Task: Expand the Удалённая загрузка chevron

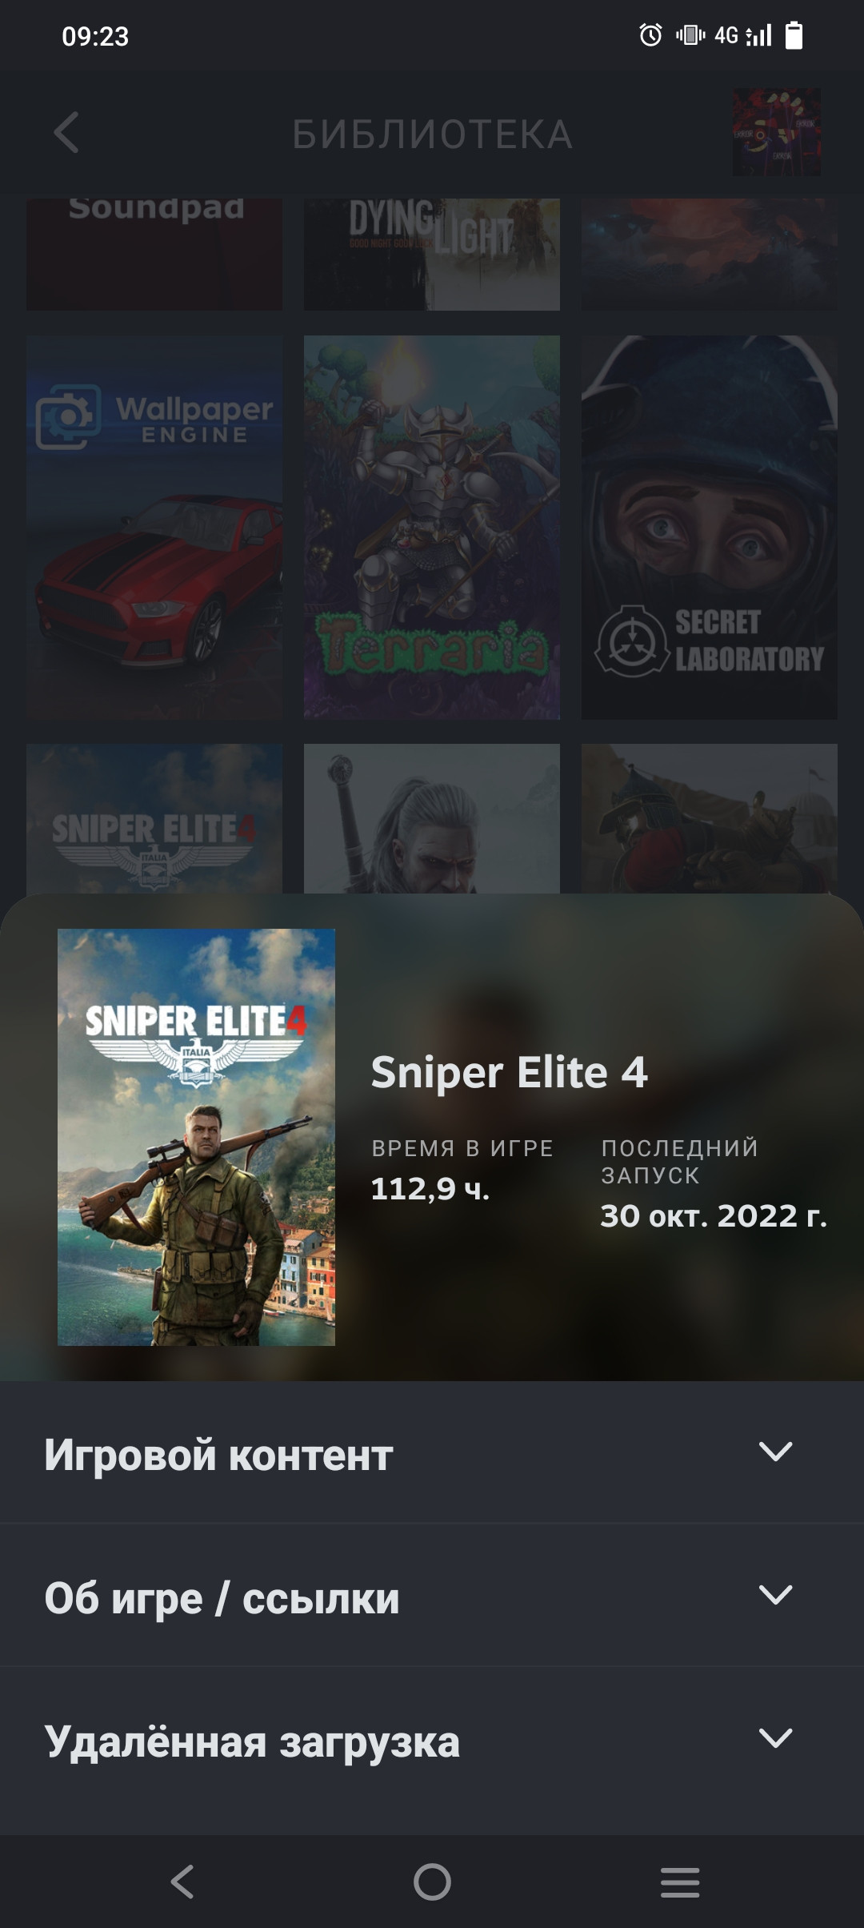Action: click(x=775, y=1738)
